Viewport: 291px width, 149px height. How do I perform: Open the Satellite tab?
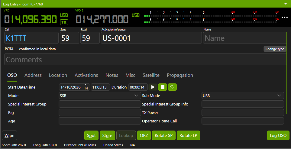(x=151, y=75)
